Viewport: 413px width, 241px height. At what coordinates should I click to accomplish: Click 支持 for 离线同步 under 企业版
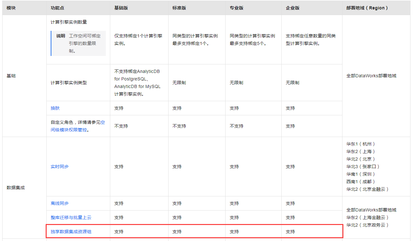point(290,203)
